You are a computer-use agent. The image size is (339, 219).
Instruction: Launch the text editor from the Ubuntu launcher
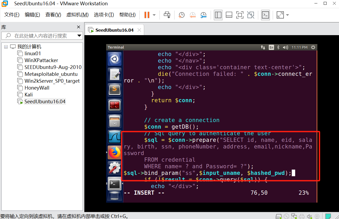(115, 74)
